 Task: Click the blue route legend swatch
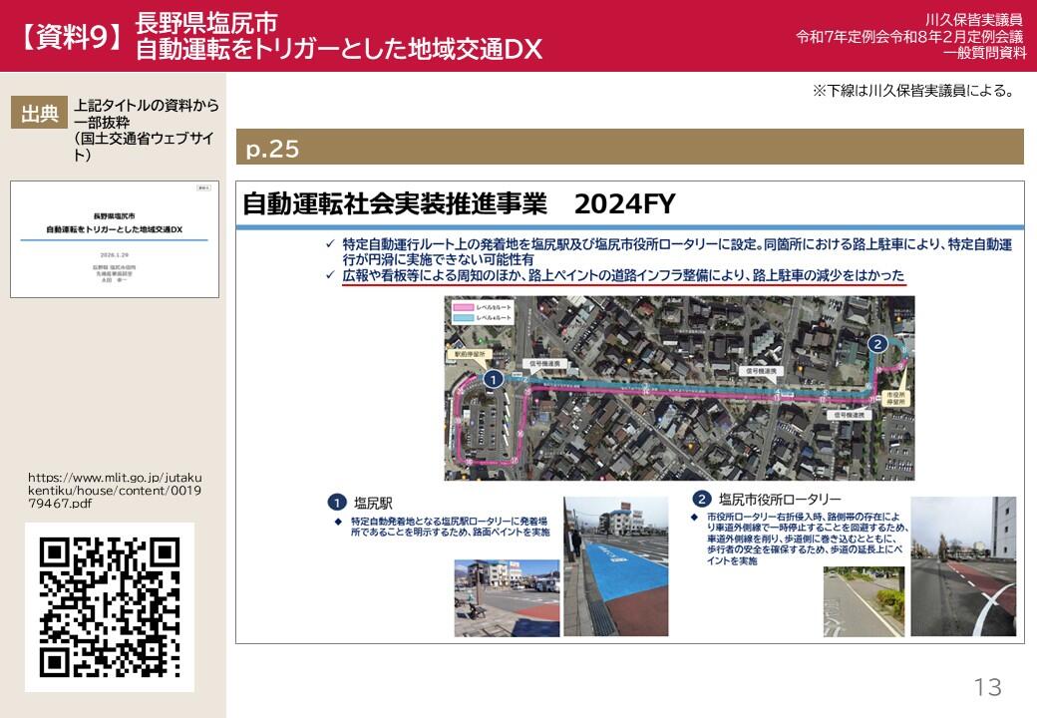(462, 317)
